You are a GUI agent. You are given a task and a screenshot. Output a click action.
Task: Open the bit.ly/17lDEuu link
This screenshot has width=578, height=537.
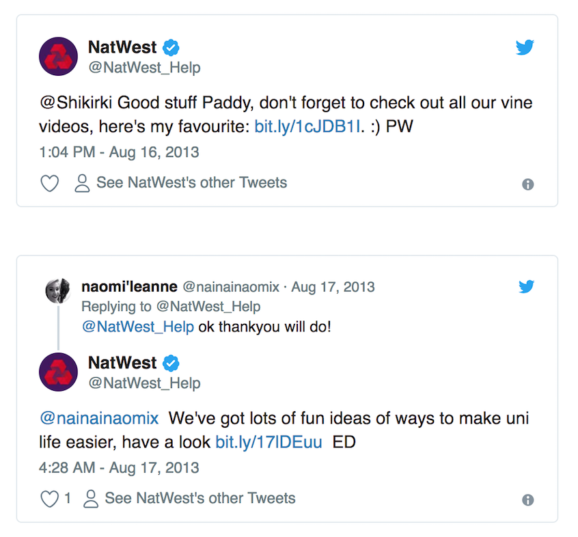(x=269, y=443)
